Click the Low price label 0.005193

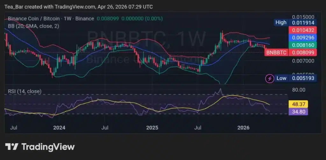coord(303,78)
